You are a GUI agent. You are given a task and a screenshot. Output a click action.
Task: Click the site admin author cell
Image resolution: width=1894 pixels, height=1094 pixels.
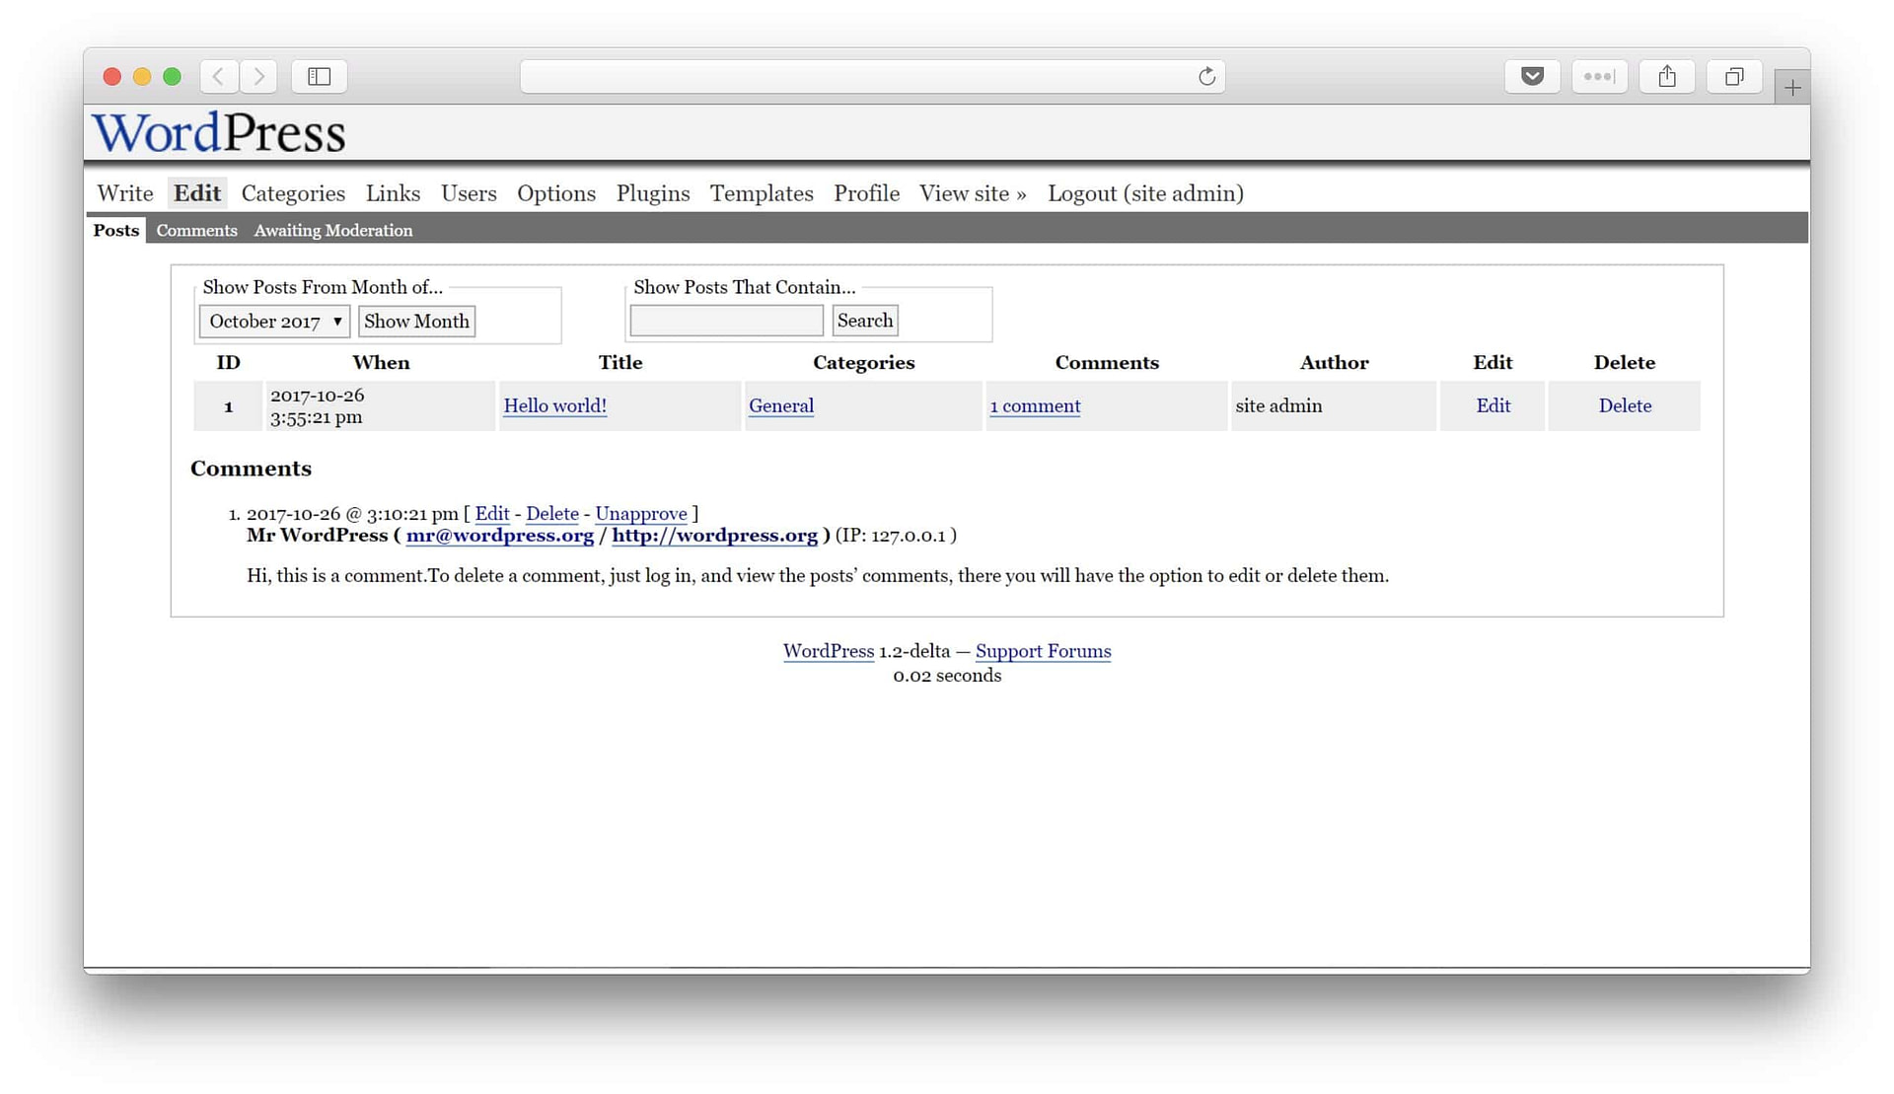1333,405
